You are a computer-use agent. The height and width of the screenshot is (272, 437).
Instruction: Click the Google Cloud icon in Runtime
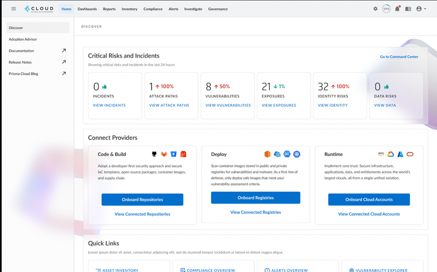pos(390,154)
